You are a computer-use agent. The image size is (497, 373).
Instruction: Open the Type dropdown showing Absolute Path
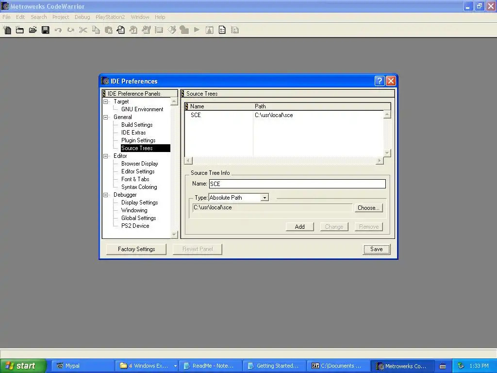tap(265, 198)
